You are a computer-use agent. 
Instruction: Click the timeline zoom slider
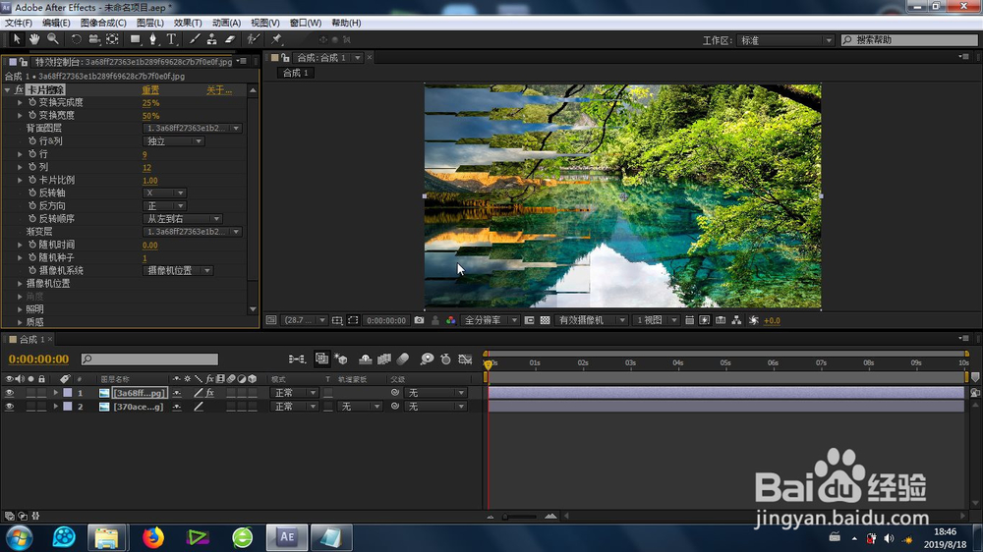(520, 517)
